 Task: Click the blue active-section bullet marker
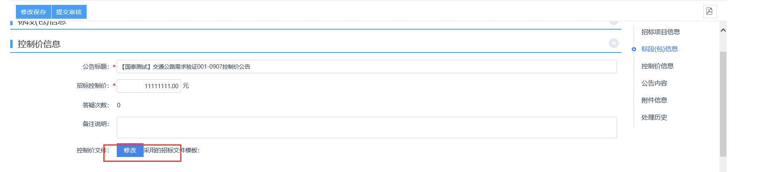(634, 49)
